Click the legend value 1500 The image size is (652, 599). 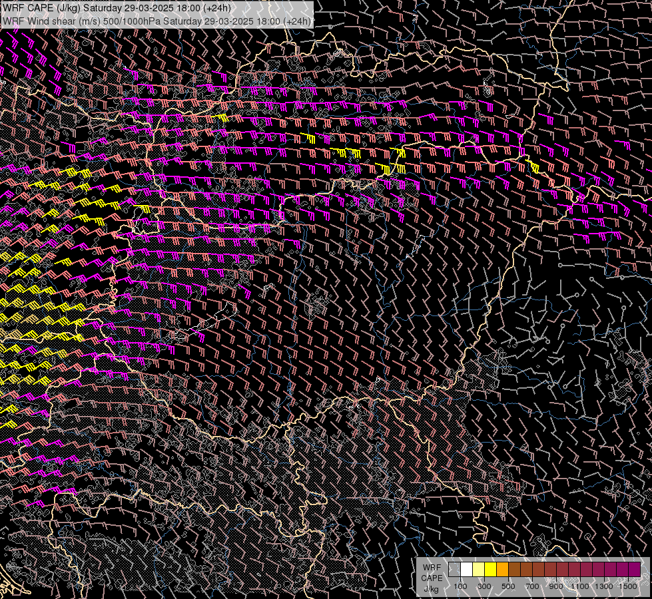point(628,586)
